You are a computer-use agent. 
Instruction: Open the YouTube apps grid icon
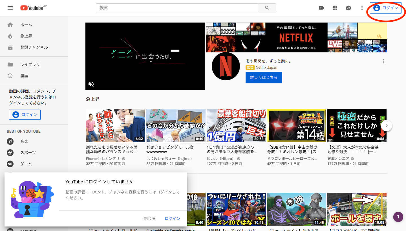(335, 8)
